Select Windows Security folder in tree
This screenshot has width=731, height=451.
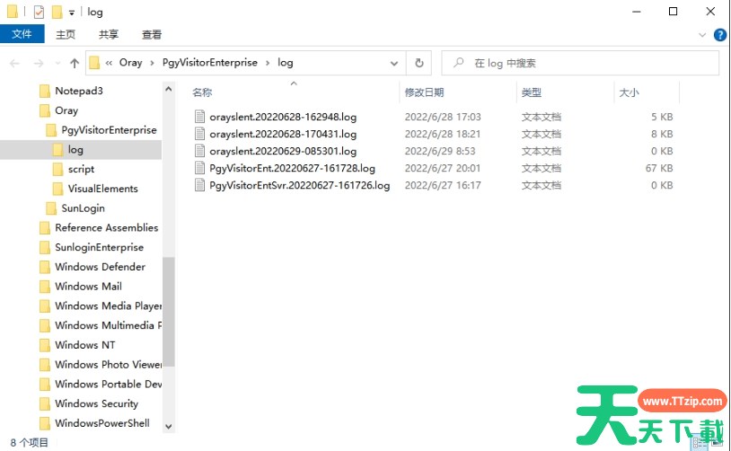click(x=96, y=403)
